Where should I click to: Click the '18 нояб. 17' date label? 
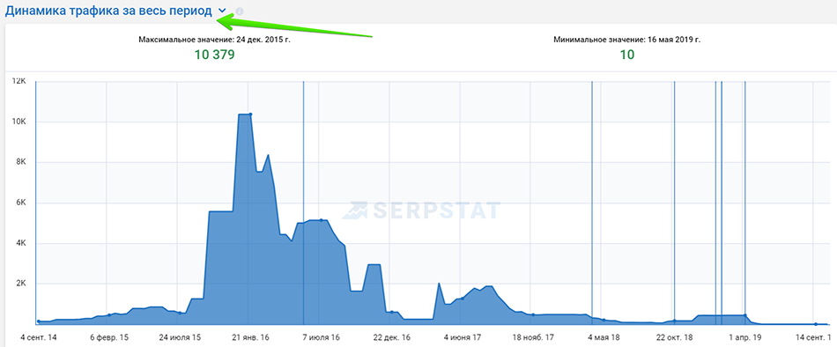coord(533,338)
